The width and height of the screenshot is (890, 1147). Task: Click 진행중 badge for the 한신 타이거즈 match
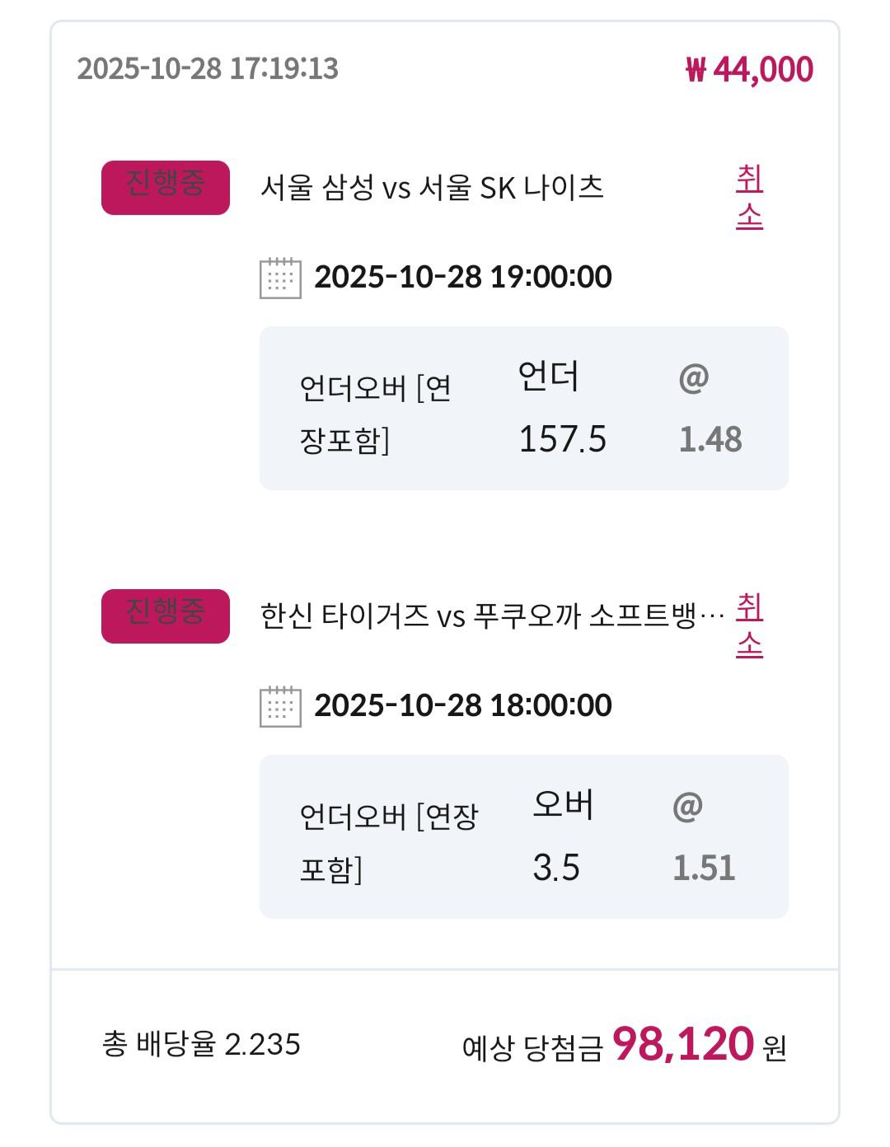pyautogui.click(x=165, y=616)
